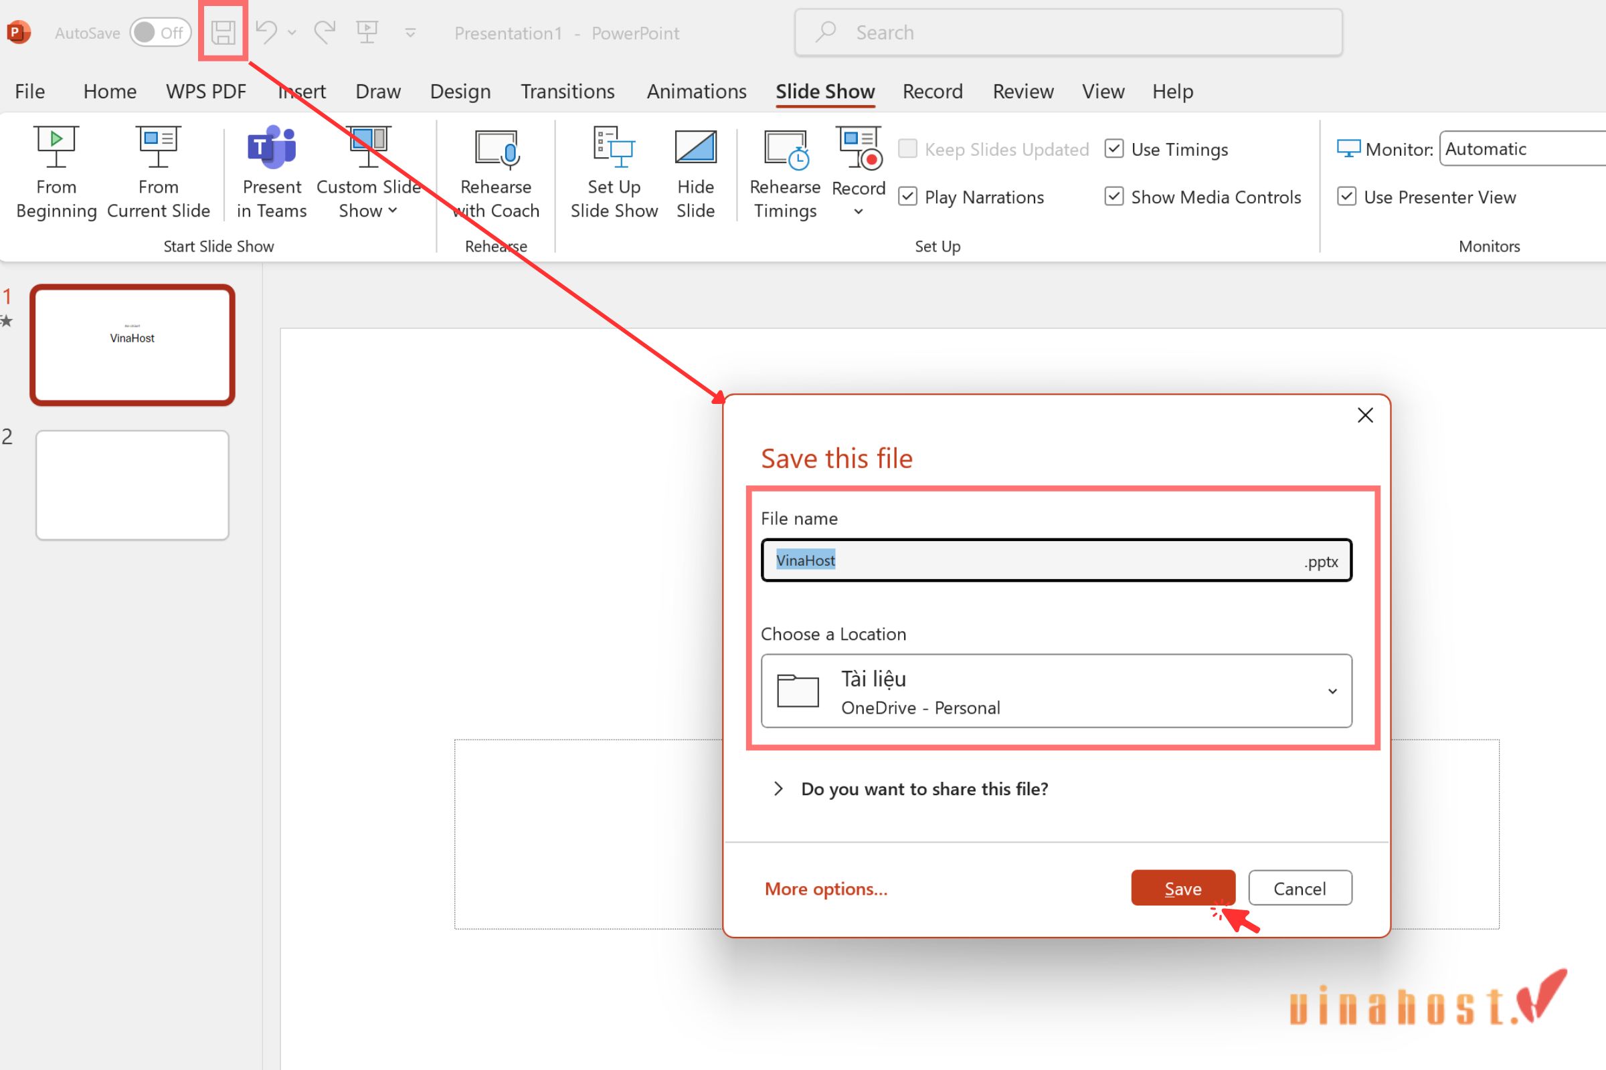Close the Save this file dialog
The height and width of the screenshot is (1070, 1606).
pos(1365,415)
